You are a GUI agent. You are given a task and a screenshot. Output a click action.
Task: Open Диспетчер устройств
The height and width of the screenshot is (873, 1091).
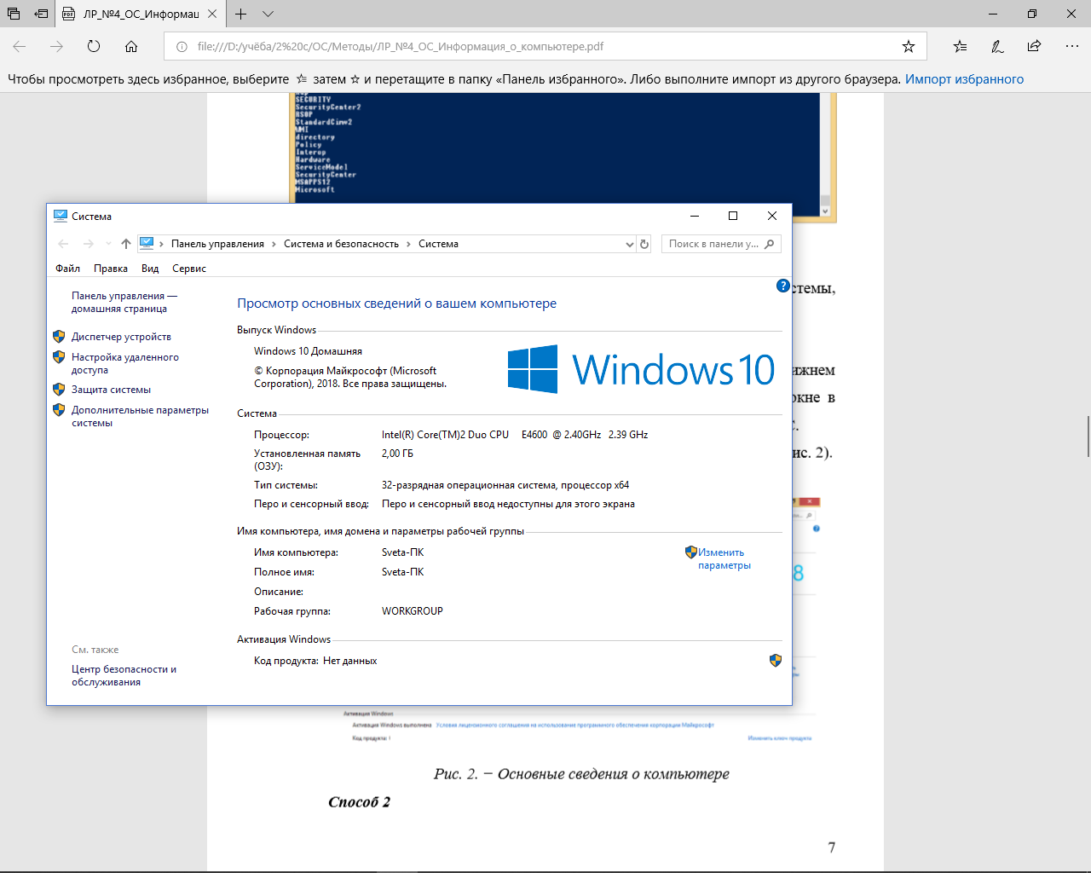tap(121, 337)
